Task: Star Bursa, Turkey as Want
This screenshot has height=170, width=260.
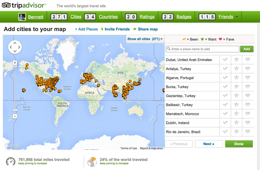Action: tap(236, 86)
